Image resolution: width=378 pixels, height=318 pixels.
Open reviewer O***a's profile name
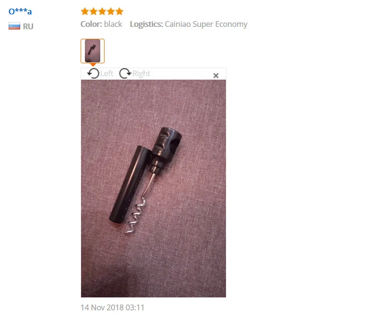[20, 12]
